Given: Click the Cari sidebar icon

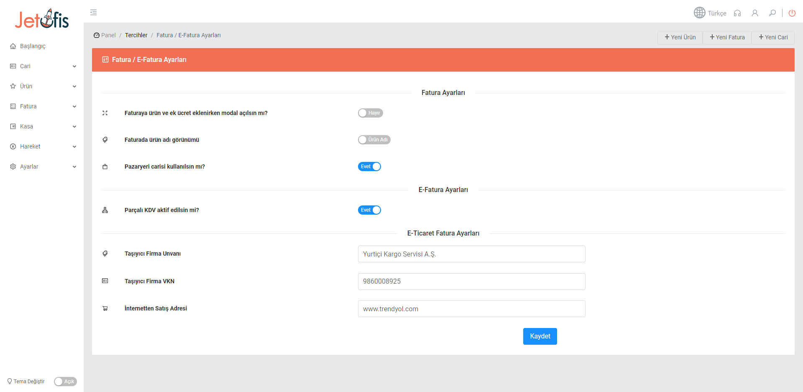Looking at the screenshot, I should coord(13,66).
